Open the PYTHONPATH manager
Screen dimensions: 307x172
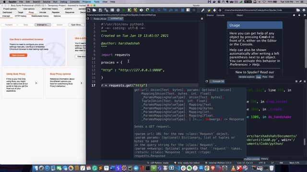pos(209,10)
